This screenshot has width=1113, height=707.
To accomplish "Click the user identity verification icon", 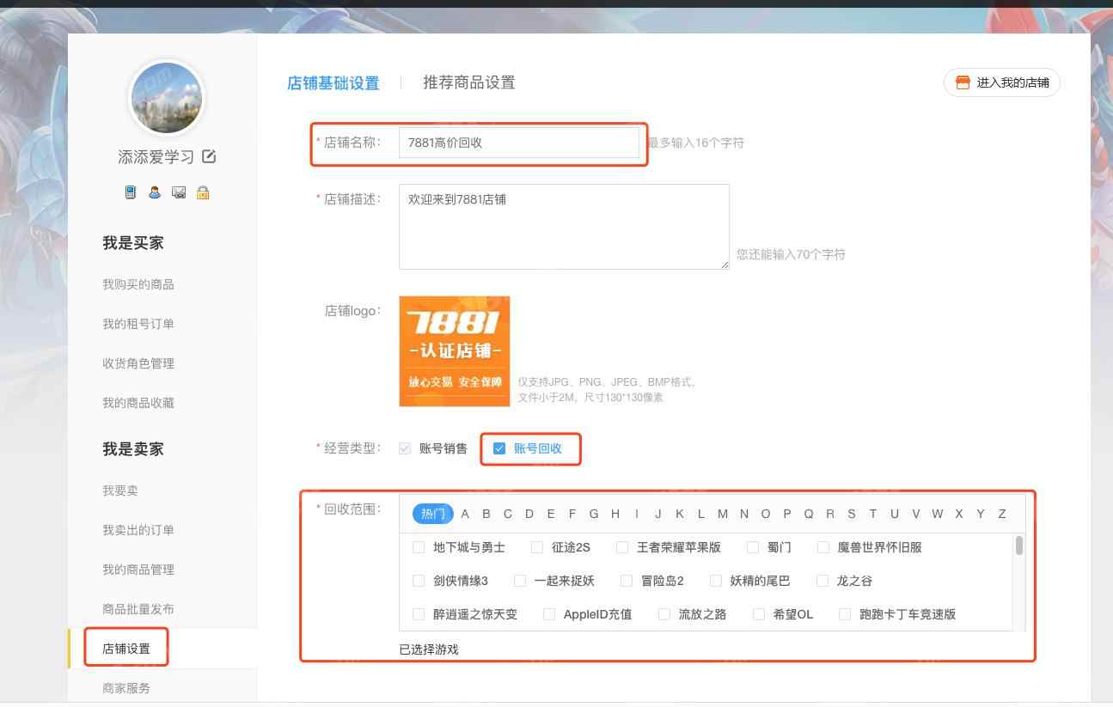I will pos(155,192).
